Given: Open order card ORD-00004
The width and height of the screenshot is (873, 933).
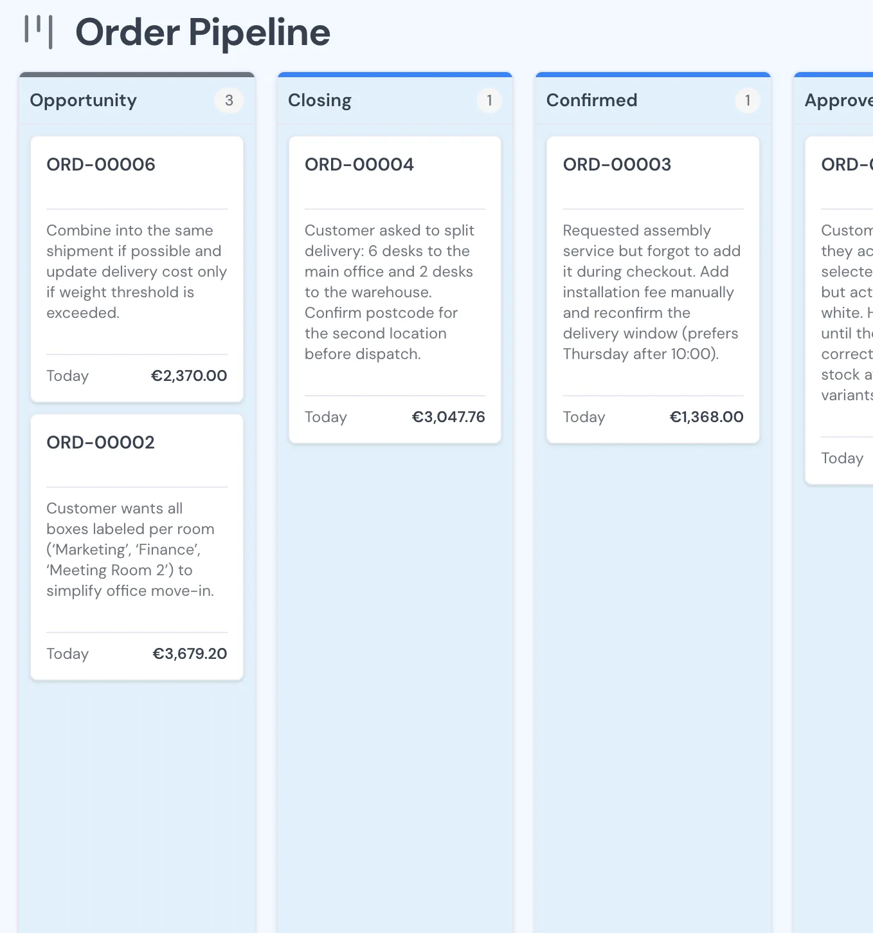Looking at the screenshot, I should 395,290.
